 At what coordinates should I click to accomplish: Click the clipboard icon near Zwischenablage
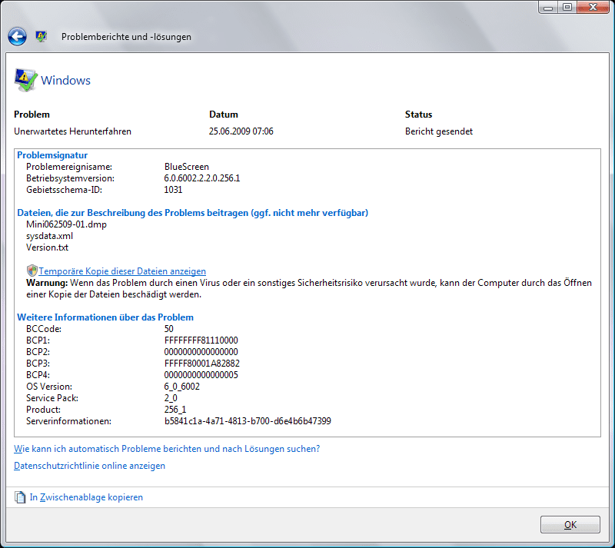(x=20, y=497)
